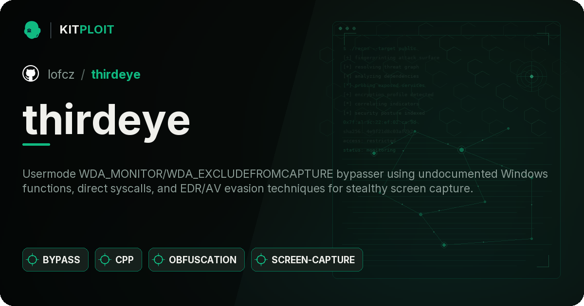Click the 'correlating indicators' terminal line

point(381,104)
